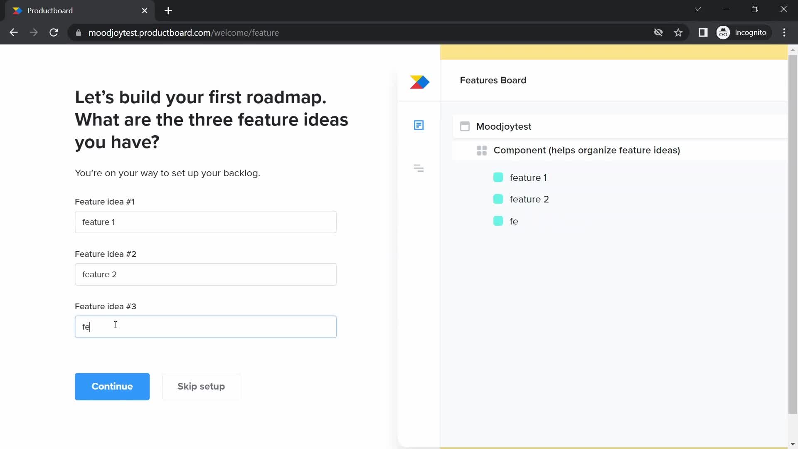Screen dimensions: 798x449
Task: Click the scrollbar down arrow
Action: coord(793,444)
